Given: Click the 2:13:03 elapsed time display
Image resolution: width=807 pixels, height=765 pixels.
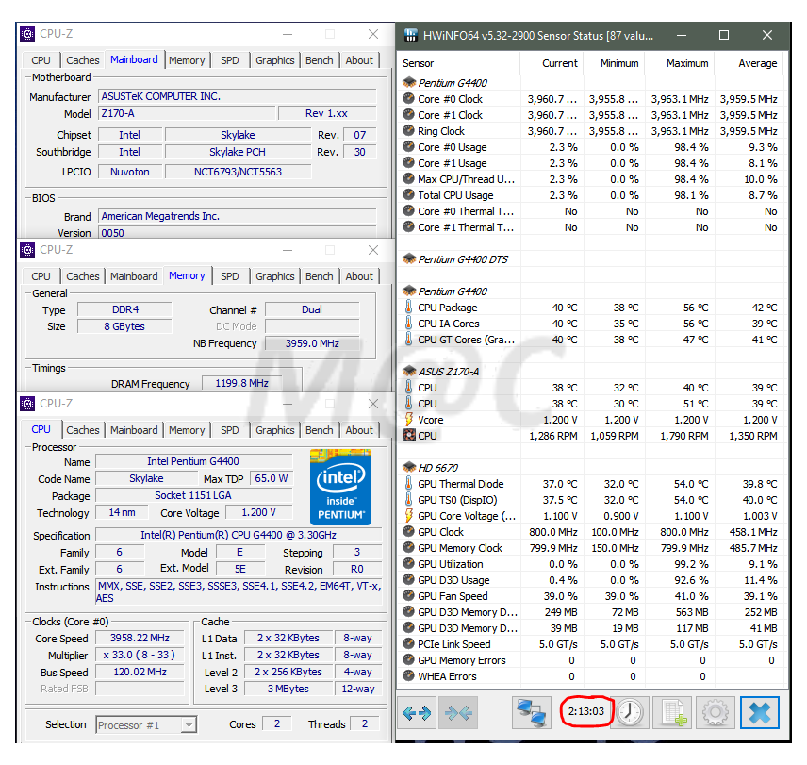Looking at the screenshot, I should click(x=586, y=711).
